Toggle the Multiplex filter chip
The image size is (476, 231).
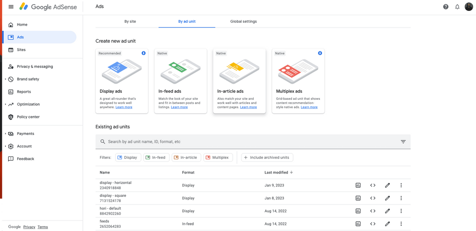click(x=217, y=157)
